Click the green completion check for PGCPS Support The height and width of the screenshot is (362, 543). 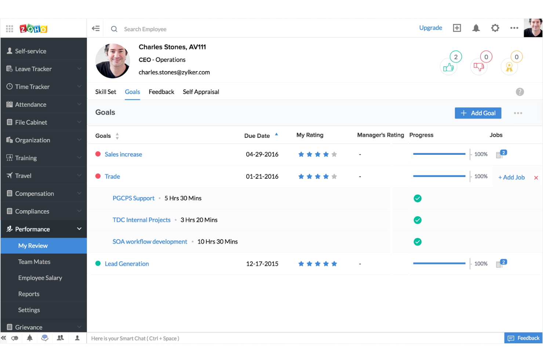418,198
